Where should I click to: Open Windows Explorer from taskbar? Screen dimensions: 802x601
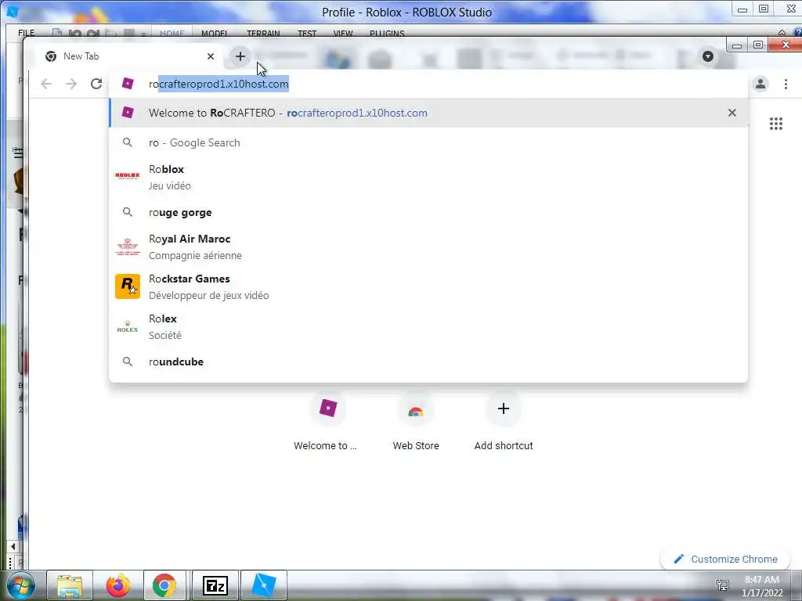pyautogui.click(x=70, y=585)
